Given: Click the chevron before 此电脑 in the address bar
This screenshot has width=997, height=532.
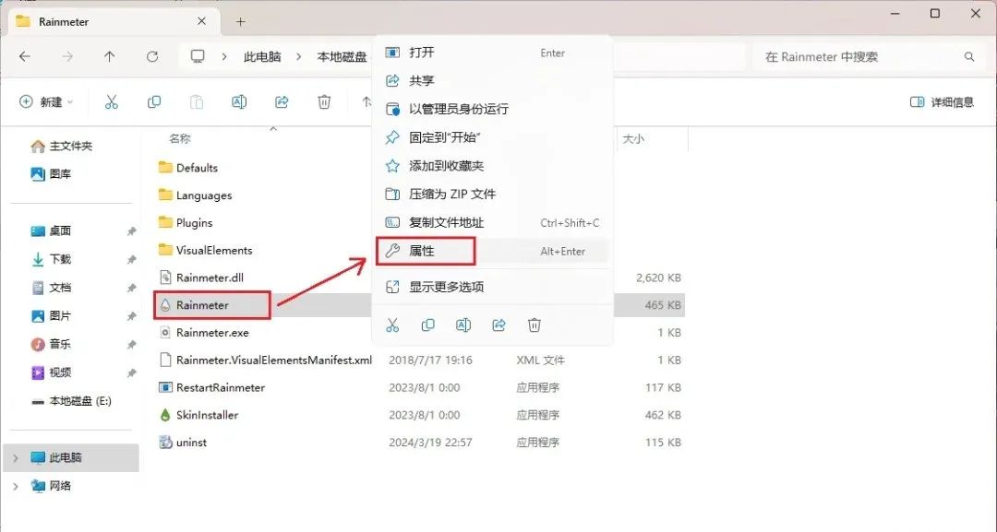Looking at the screenshot, I should [224, 56].
